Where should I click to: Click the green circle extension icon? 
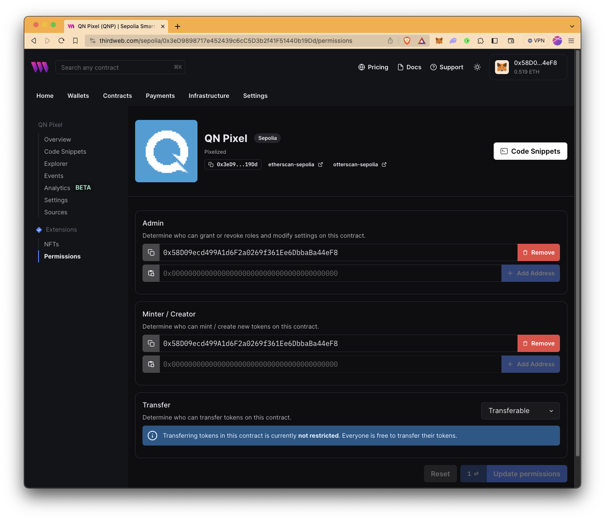click(x=467, y=41)
